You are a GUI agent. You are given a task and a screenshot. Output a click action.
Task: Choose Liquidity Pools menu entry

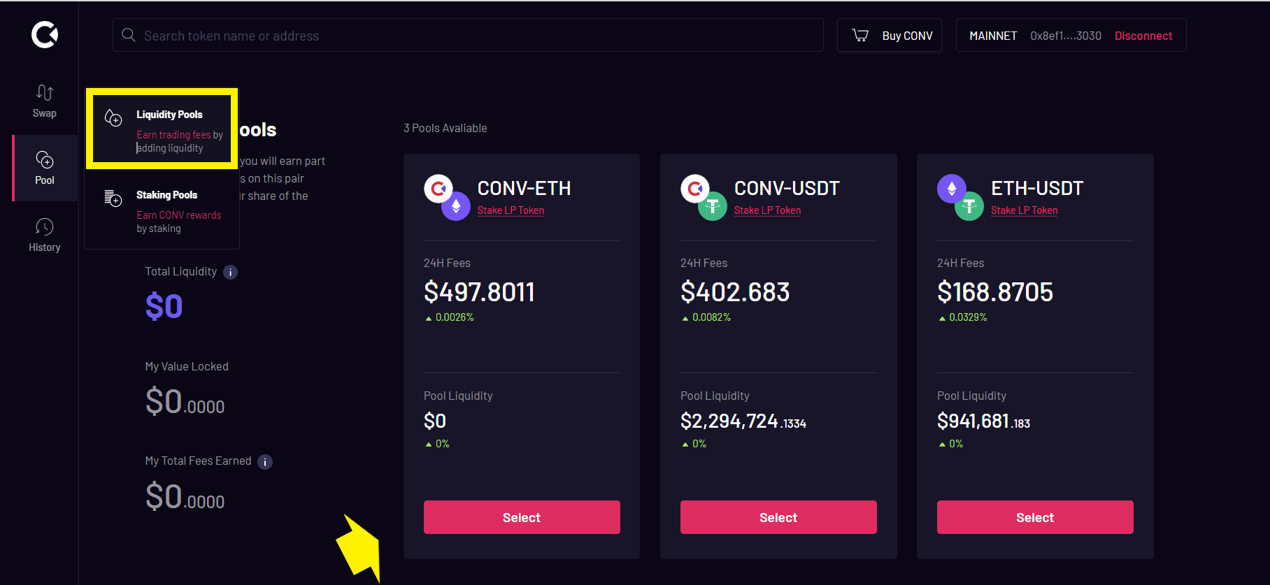pos(162,129)
